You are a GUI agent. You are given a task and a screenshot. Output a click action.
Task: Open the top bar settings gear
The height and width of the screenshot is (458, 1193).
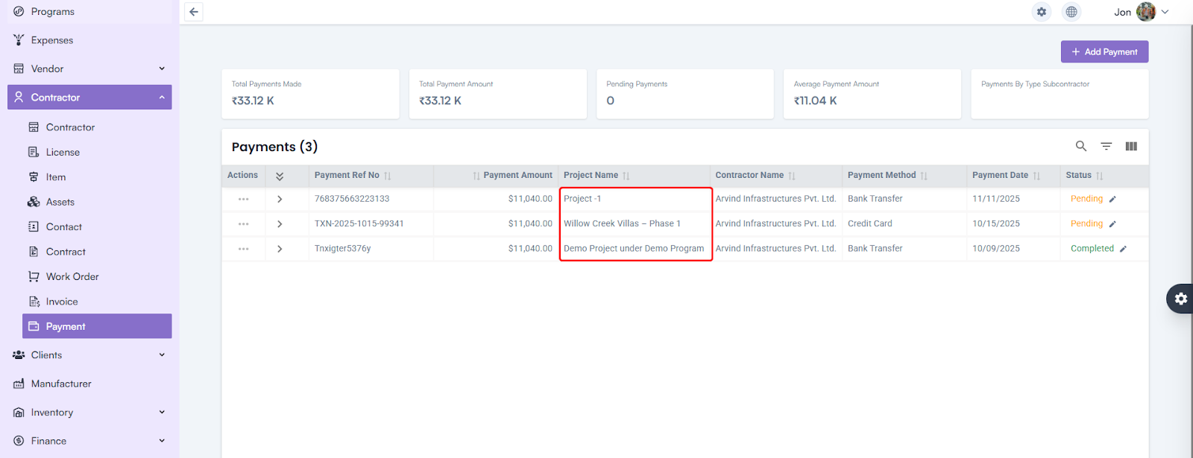(x=1041, y=12)
